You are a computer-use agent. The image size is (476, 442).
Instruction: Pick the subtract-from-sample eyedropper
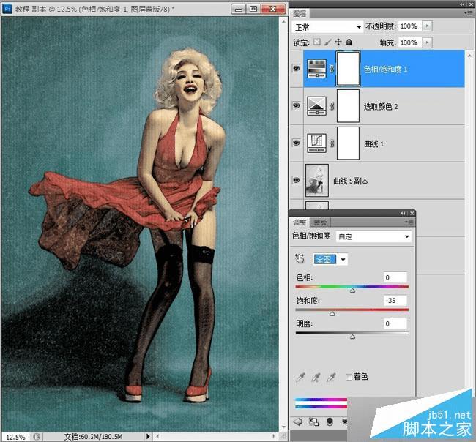(331, 377)
